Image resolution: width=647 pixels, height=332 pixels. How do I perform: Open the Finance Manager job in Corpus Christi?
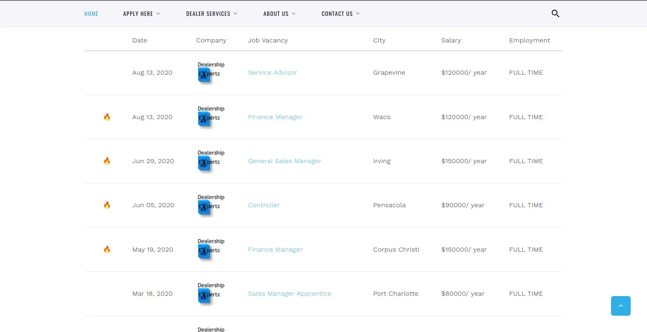click(275, 250)
